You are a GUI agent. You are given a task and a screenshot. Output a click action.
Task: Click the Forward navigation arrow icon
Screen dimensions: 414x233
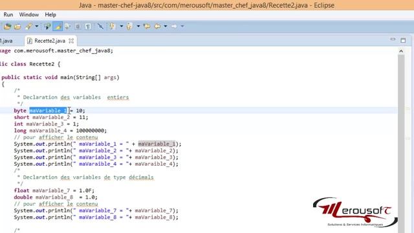point(174,26)
